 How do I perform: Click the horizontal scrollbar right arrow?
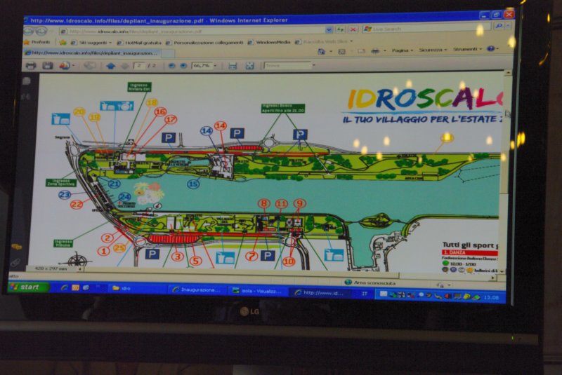(x=495, y=277)
